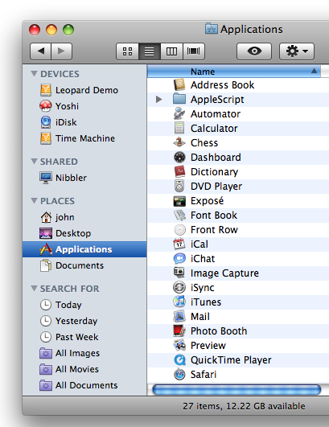
Task: Select the Photo Booth app icon
Action: (x=179, y=331)
